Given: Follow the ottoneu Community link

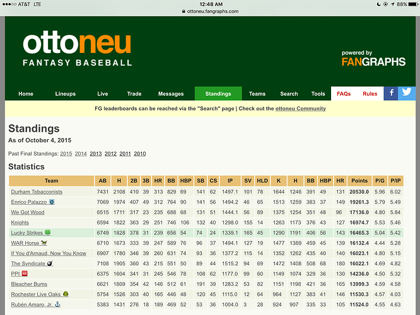Looking at the screenshot, I should [301, 108].
